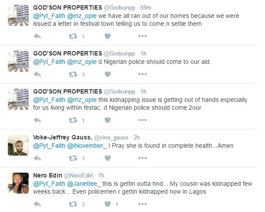Image resolution: width=265 pixels, height=212 pixels.
Task: Reply to the tweet about running out of homes
Action: [x=37, y=36]
